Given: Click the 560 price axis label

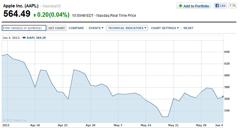Looking at the screenshot, I should click(x=227, y=99).
